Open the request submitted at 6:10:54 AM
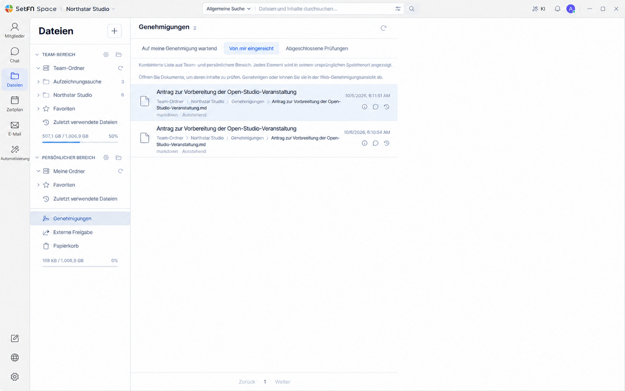 coord(264,139)
